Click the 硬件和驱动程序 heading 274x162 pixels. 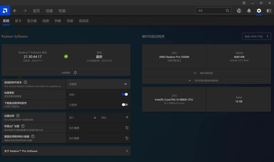tap(153, 36)
